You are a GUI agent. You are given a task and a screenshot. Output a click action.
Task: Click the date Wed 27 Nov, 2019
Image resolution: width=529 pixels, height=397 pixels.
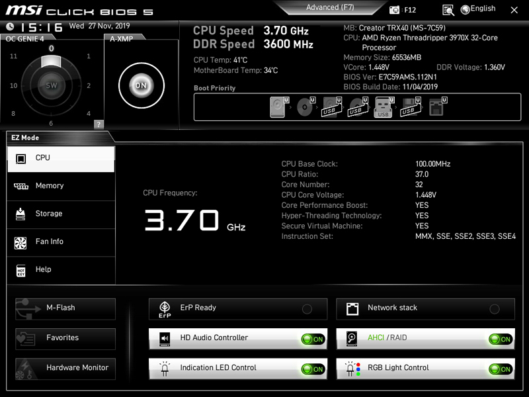tap(100, 26)
